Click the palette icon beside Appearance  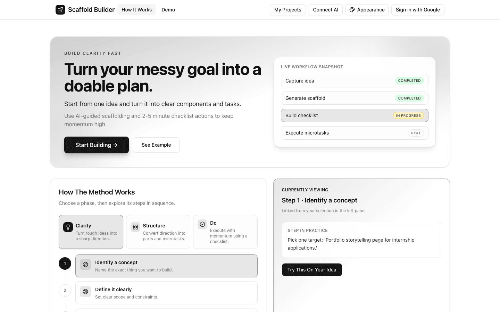point(352,10)
